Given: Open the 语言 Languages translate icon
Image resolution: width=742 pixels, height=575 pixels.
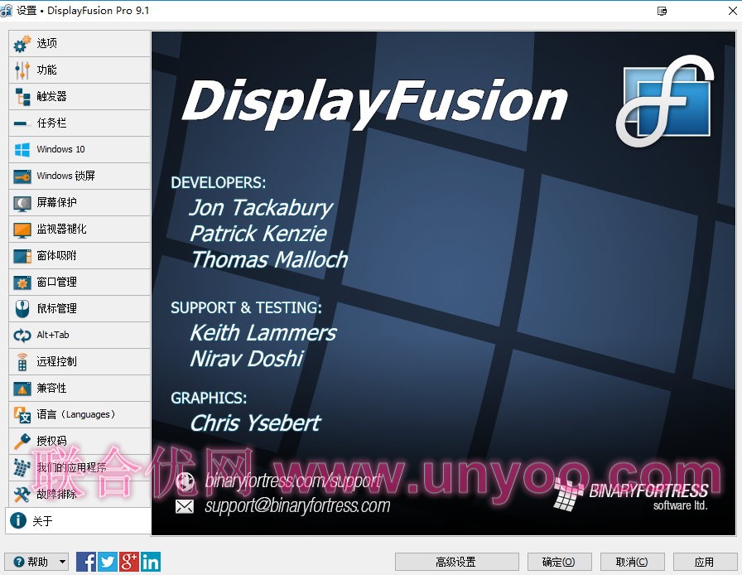Looking at the screenshot, I should click(x=22, y=415).
